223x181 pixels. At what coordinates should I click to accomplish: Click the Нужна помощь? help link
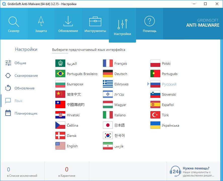click(x=196, y=168)
